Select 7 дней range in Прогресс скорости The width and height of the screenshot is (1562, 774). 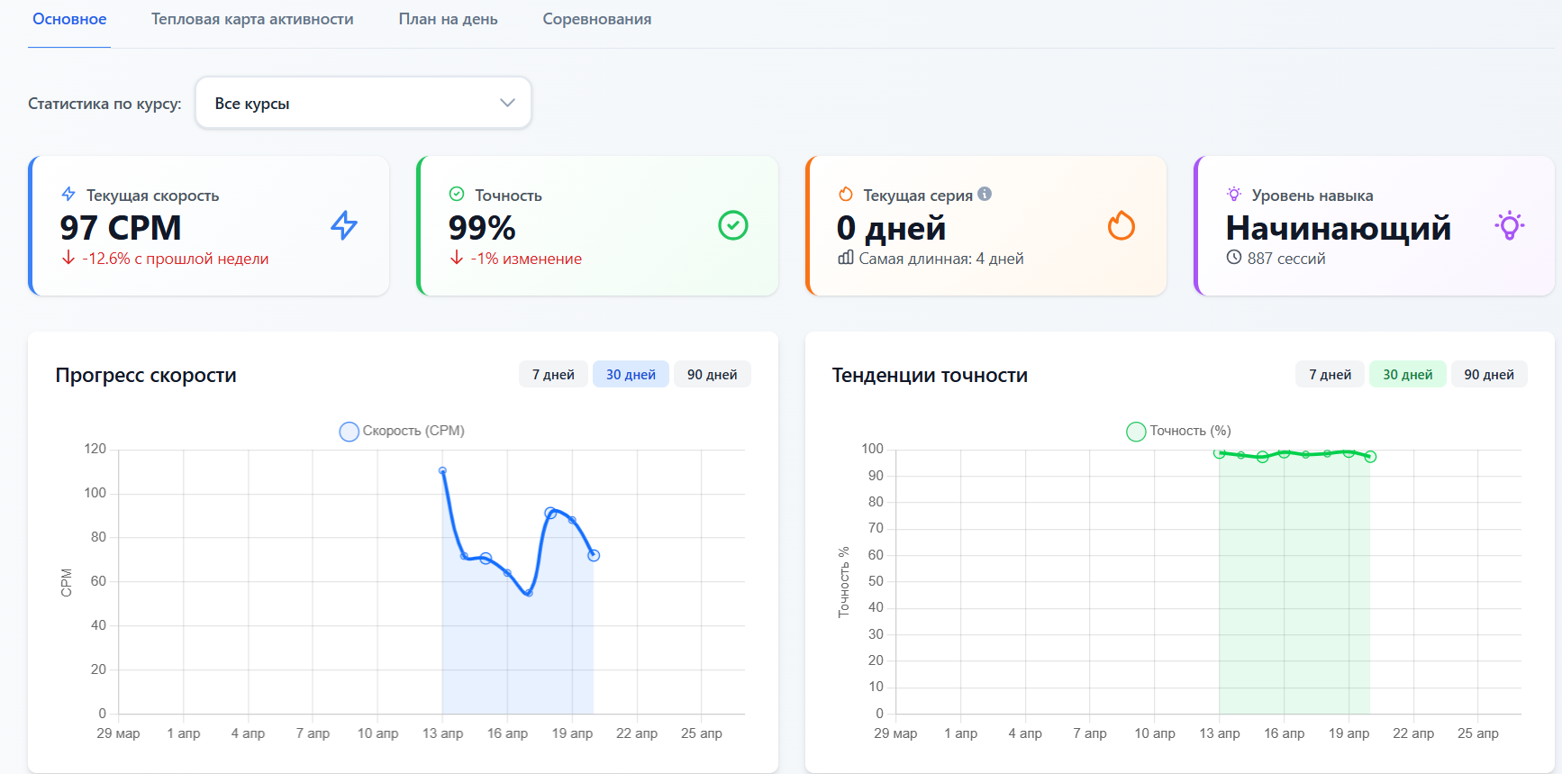552,374
